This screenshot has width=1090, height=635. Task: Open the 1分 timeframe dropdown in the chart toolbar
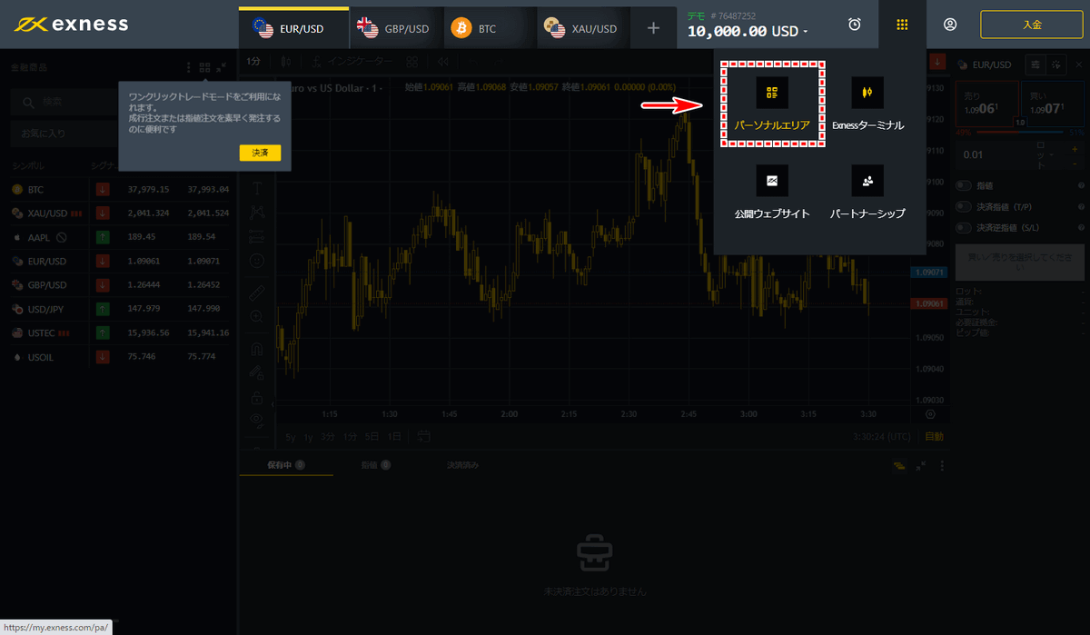(254, 62)
